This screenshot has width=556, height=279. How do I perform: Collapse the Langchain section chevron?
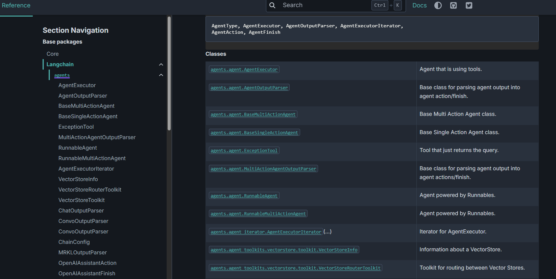[161, 65]
